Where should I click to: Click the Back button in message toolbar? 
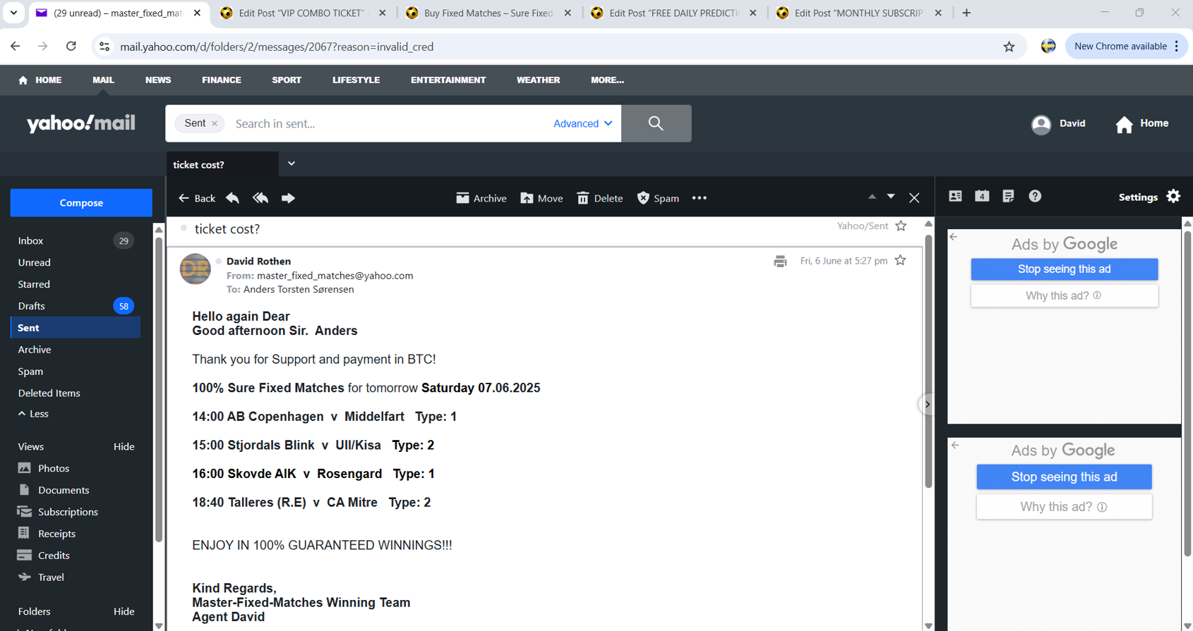click(x=197, y=198)
